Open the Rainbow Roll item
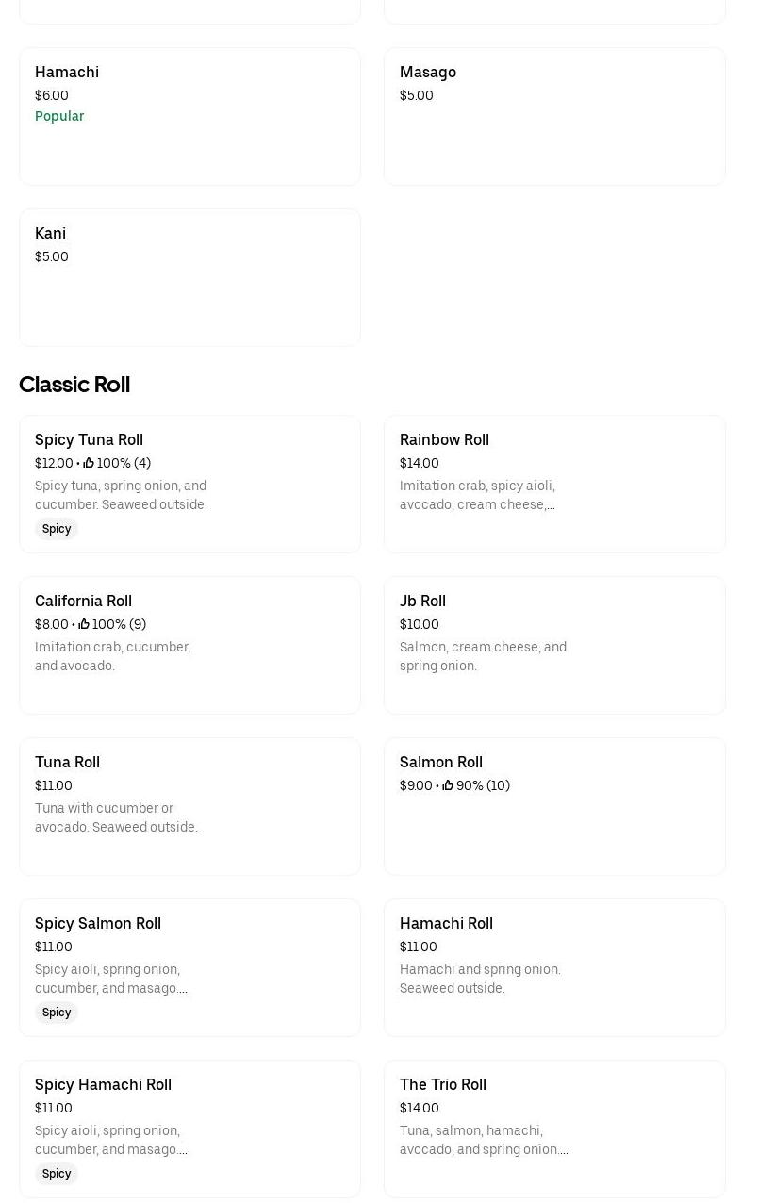 444,440
